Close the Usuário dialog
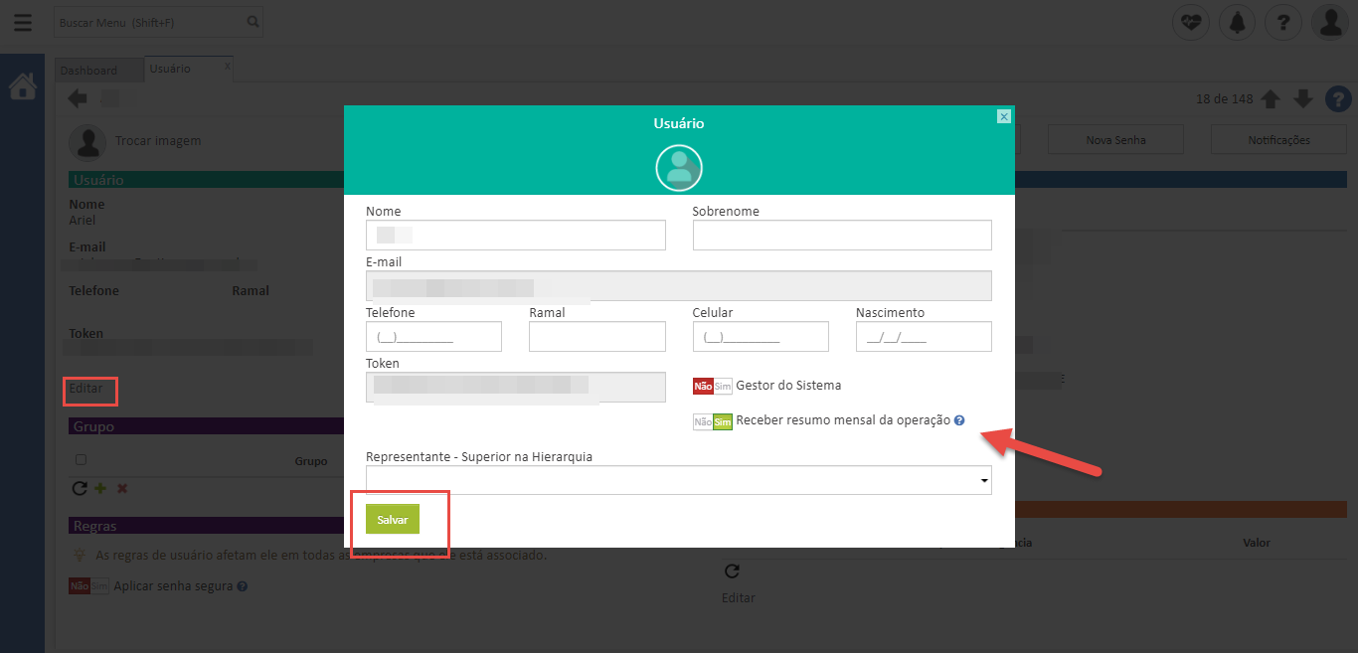Image resolution: width=1358 pixels, height=653 pixels. coord(1004,116)
